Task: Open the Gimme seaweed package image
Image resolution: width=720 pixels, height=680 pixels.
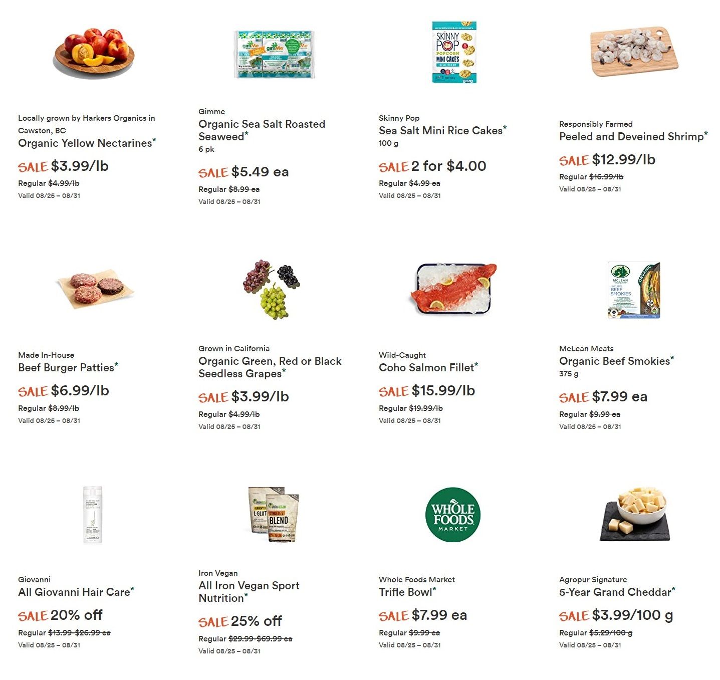Action: click(x=275, y=54)
